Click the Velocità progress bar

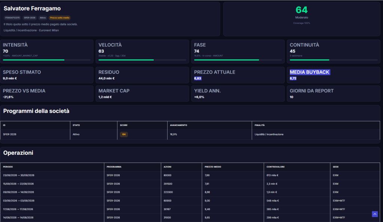[x=142, y=60]
